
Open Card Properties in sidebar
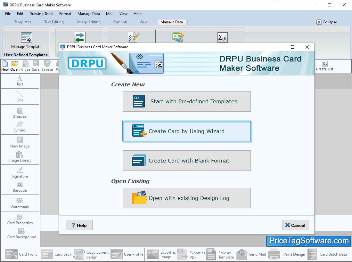coord(20,219)
